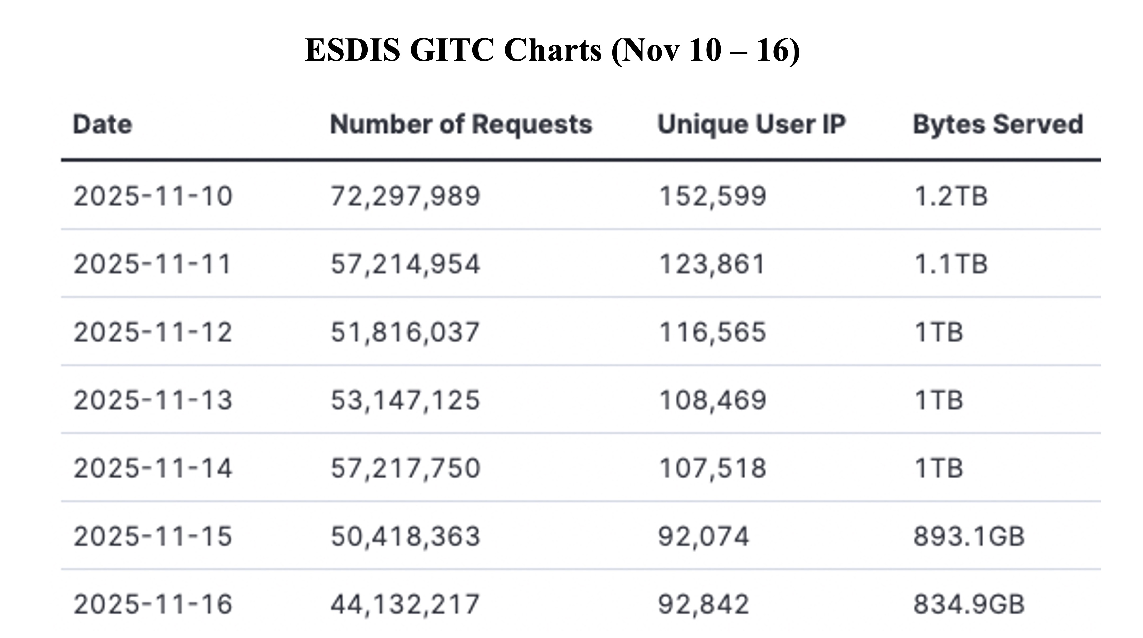This screenshot has width=1143, height=638.
Task: Click the Unique User IP column header
Action: (752, 124)
